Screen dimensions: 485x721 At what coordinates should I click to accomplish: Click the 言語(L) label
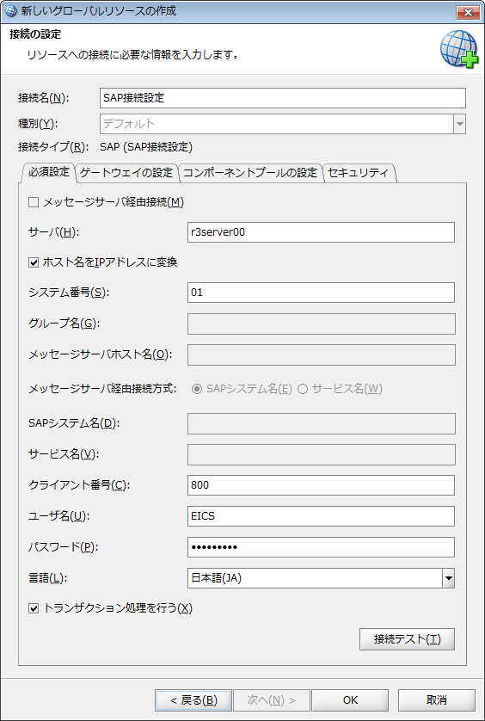[48, 578]
